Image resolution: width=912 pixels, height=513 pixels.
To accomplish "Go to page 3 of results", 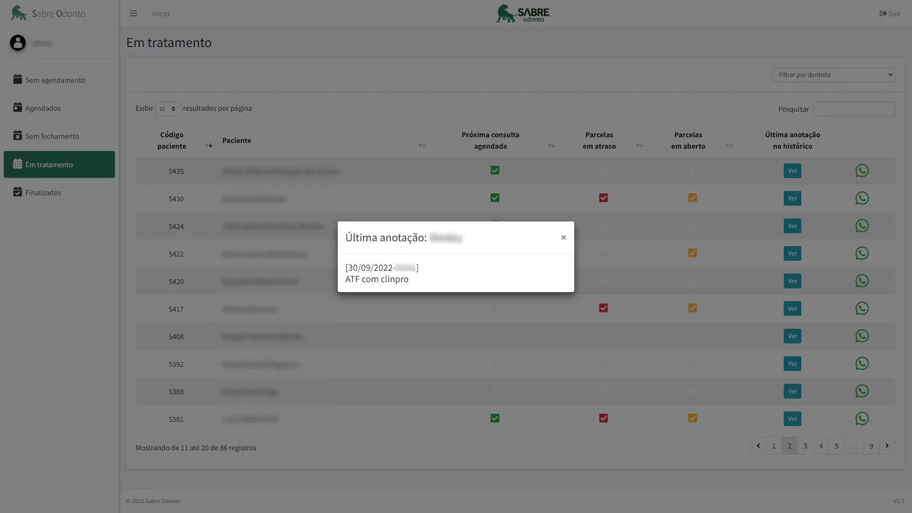I will click(x=805, y=446).
